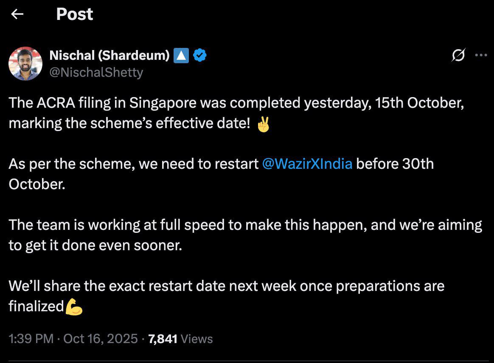Image resolution: width=494 pixels, height=363 pixels.
Task: Click the Oct 16, 2025 date
Action: pyautogui.click(x=101, y=339)
